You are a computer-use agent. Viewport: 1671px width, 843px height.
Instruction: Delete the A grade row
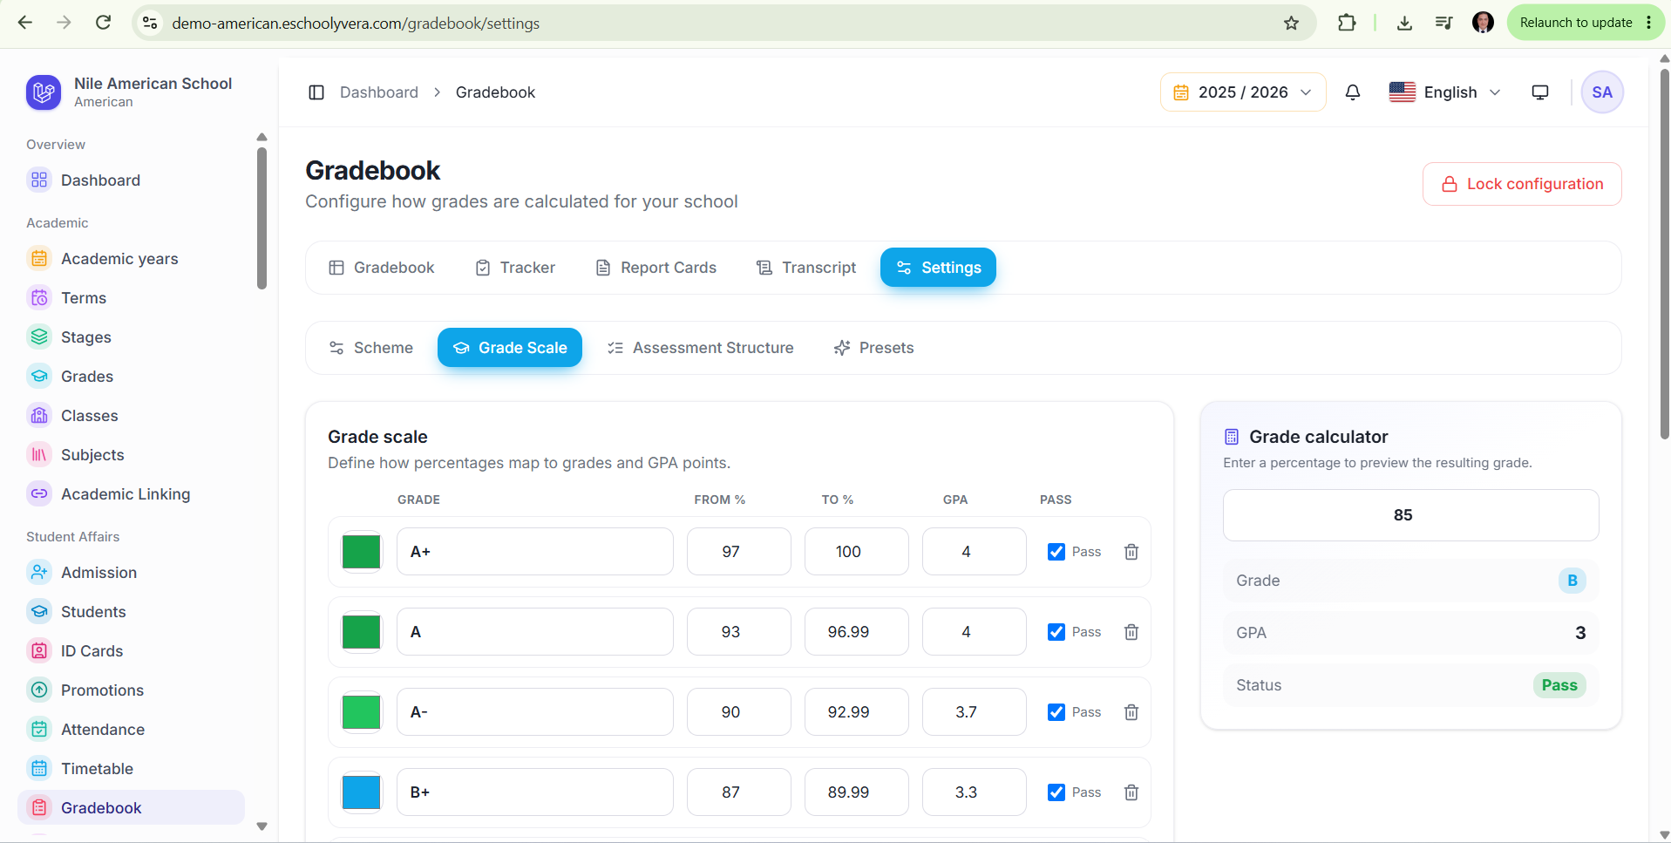pos(1131,632)
